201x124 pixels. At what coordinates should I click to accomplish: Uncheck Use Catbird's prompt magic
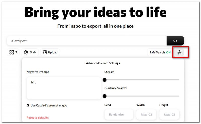pos(28,105)
